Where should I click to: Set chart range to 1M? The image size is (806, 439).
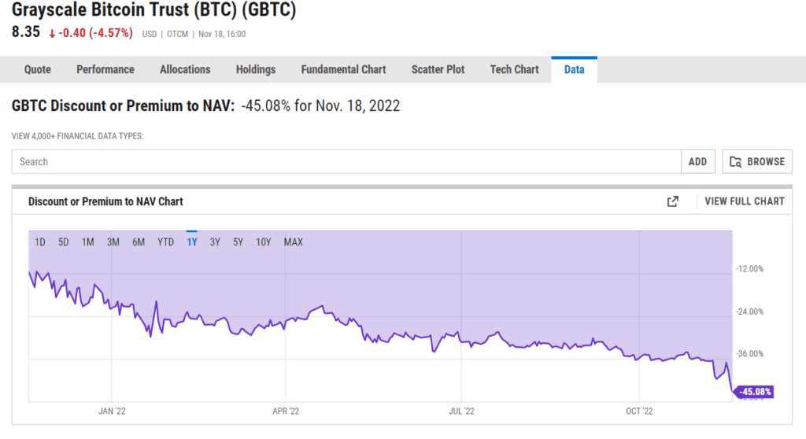pos(88,242)
